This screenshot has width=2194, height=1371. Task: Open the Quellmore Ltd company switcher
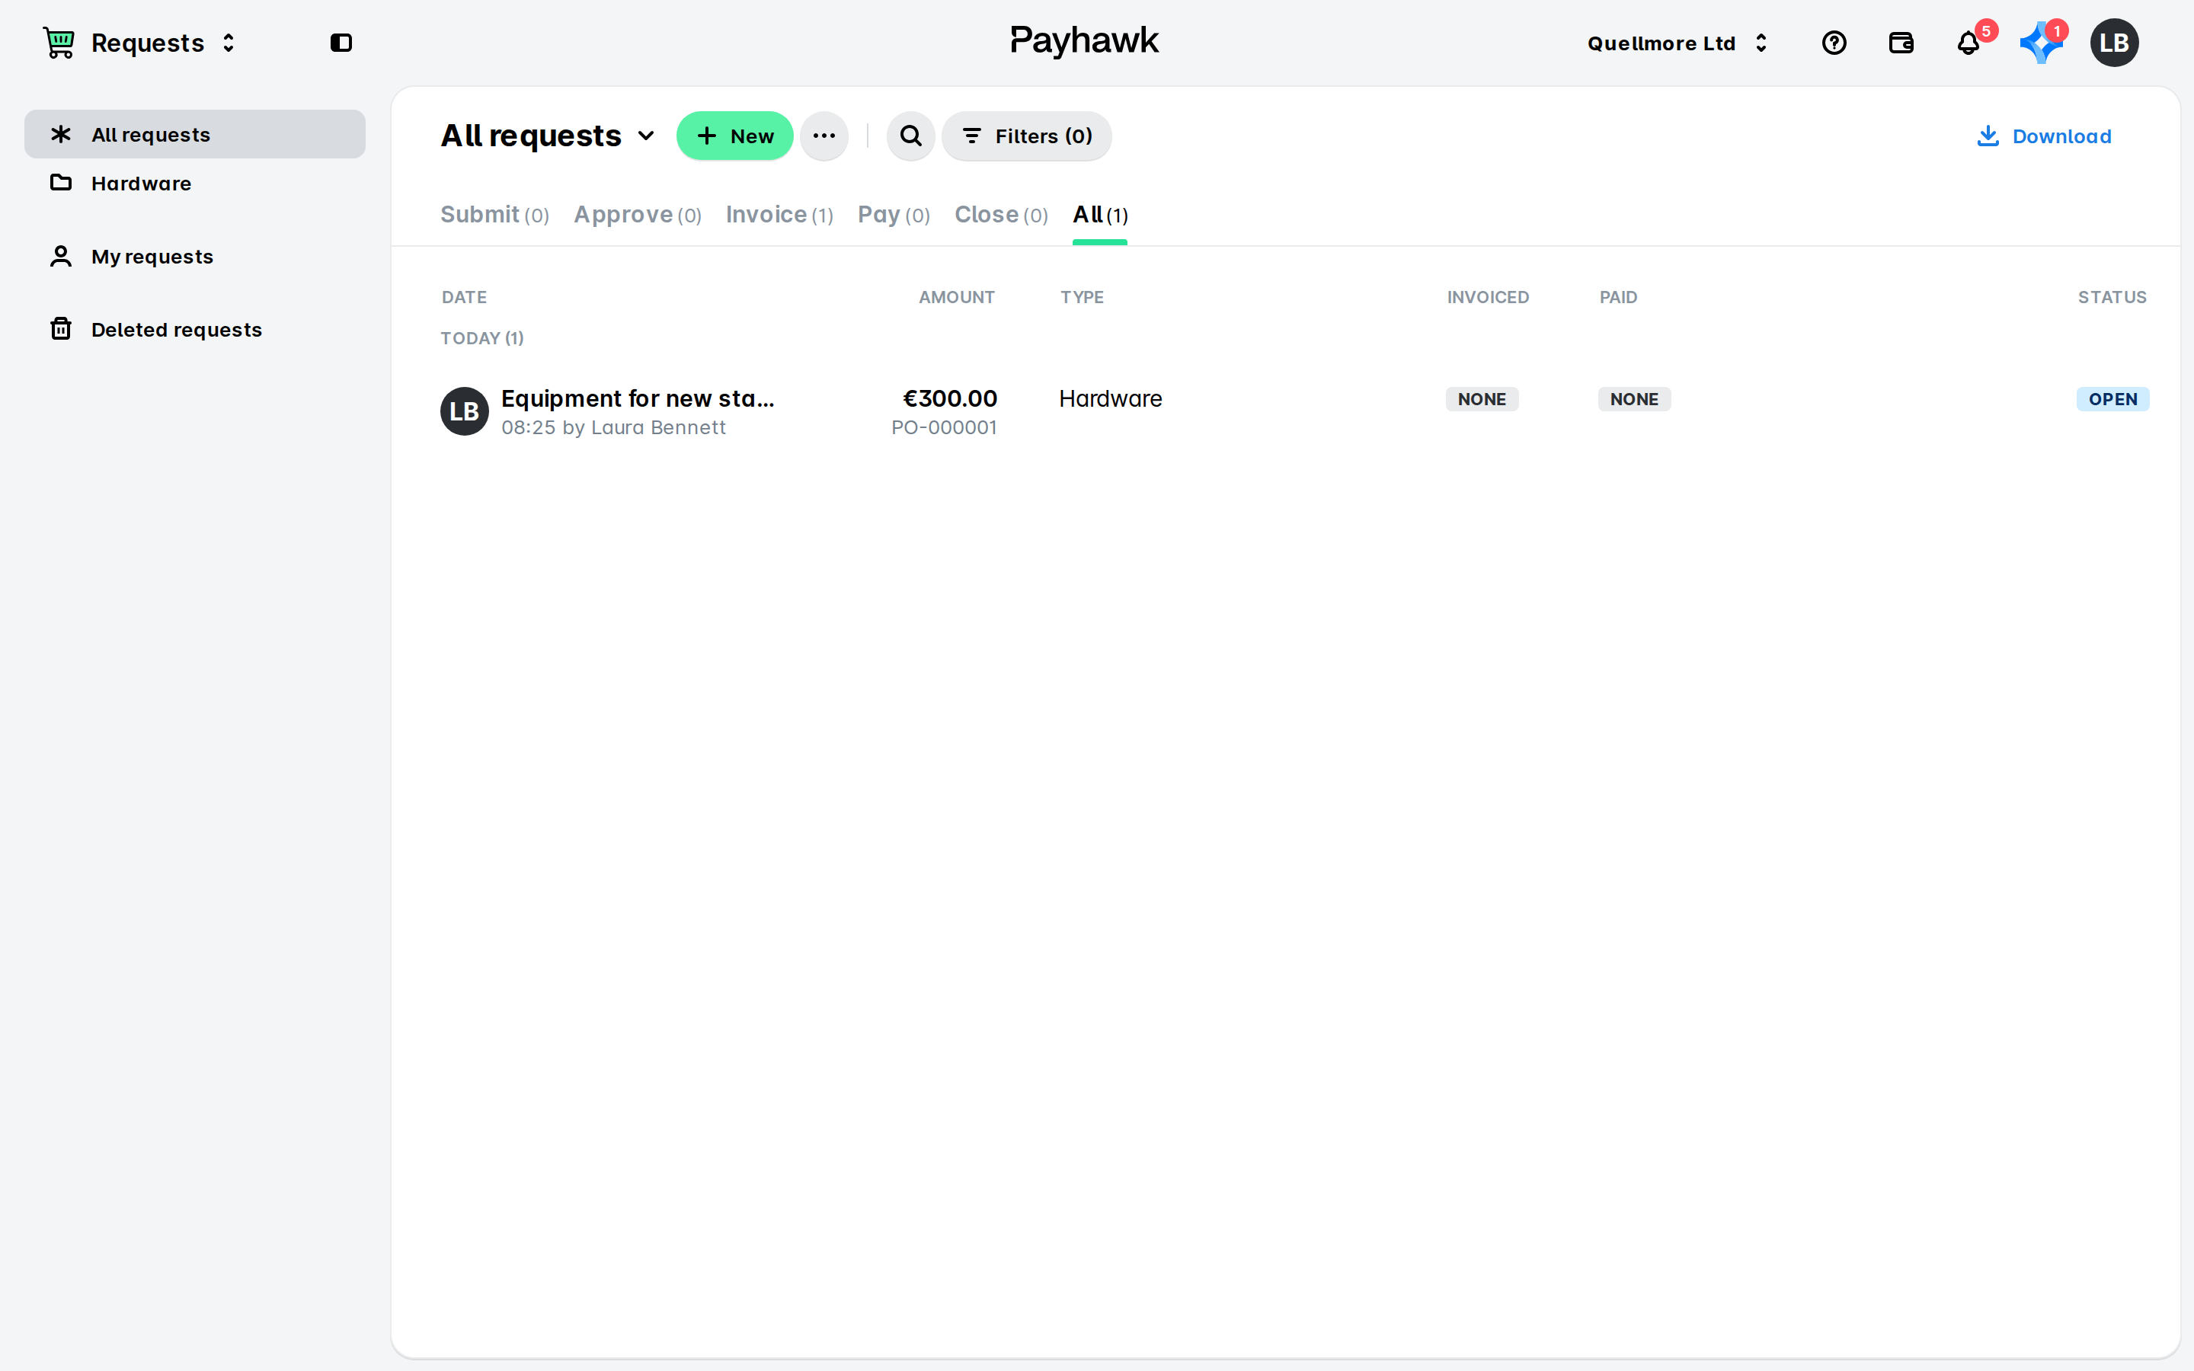pos(1678,43)
